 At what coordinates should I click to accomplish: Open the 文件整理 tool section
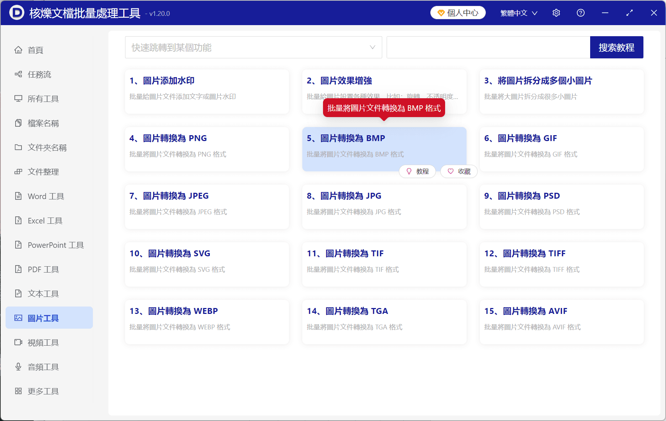point(43,172)
